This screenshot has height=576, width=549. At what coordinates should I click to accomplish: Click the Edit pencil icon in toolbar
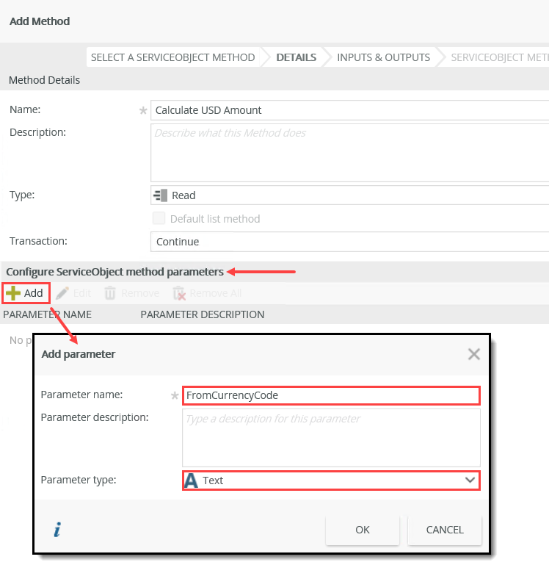tap(62, 293)
